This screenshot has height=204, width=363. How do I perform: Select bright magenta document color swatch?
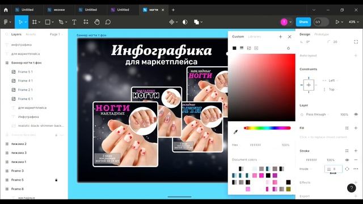(261, 176)
